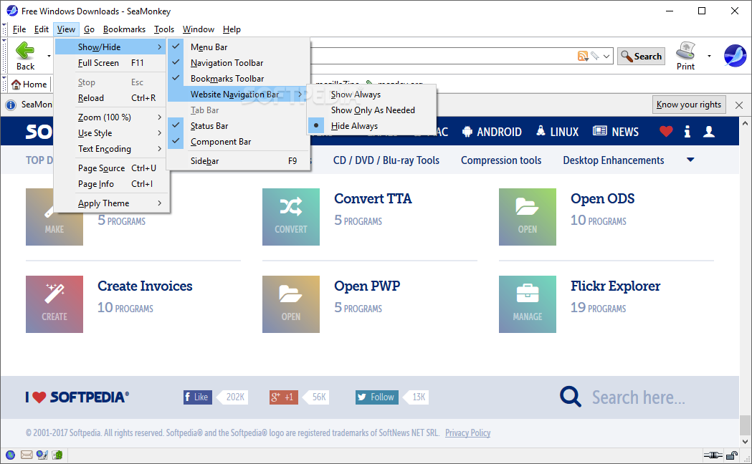This screenshot has height=464, width=752.
Task: Expand the Apply Theme submenu
Action: 111,203
